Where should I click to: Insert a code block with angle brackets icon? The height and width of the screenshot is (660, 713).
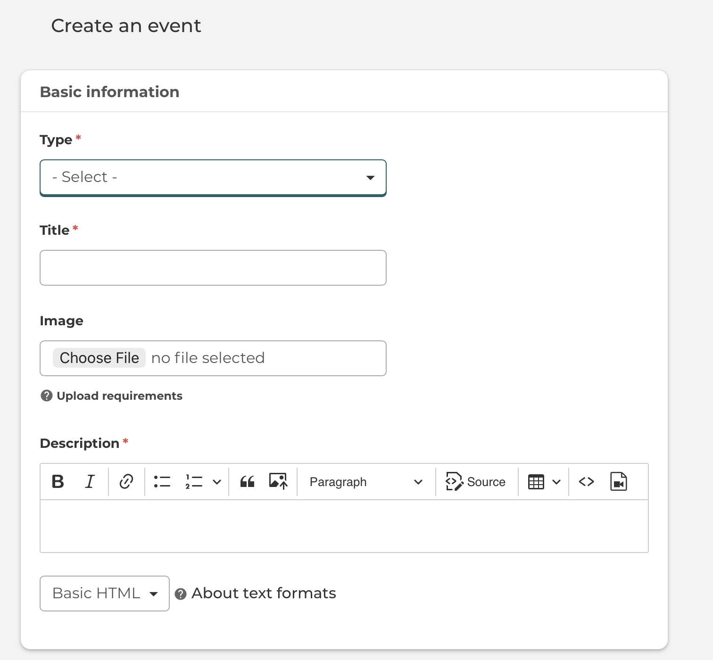point(586,482)
